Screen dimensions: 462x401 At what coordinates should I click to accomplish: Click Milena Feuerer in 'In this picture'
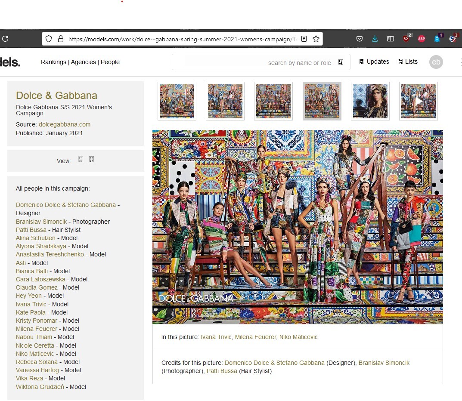click(x=255, y=337)
